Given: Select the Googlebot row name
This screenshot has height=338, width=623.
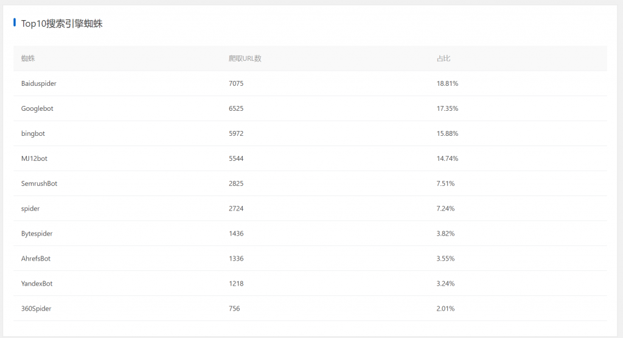Looking at the screenshot, I should 37,108.
